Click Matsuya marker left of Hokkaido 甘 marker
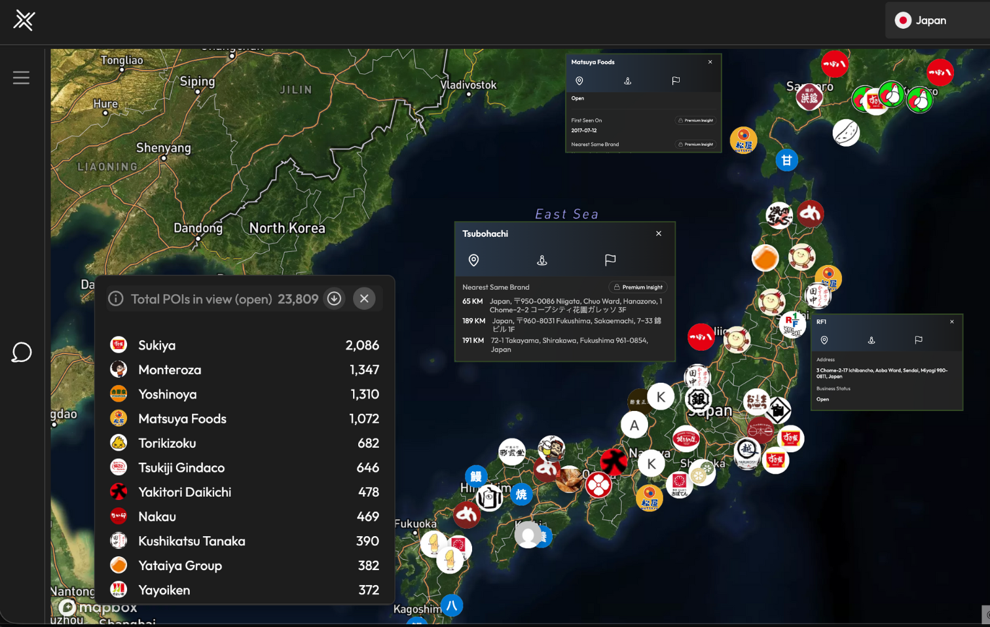 [743, 141]
